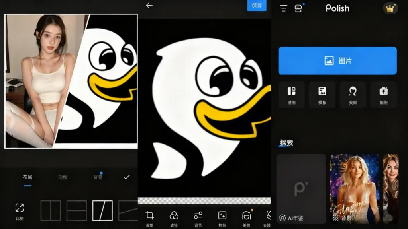The width and height of the screenshot is (408, 229).
Task: Open the store icon beside the menu
Action: (298, 8)
